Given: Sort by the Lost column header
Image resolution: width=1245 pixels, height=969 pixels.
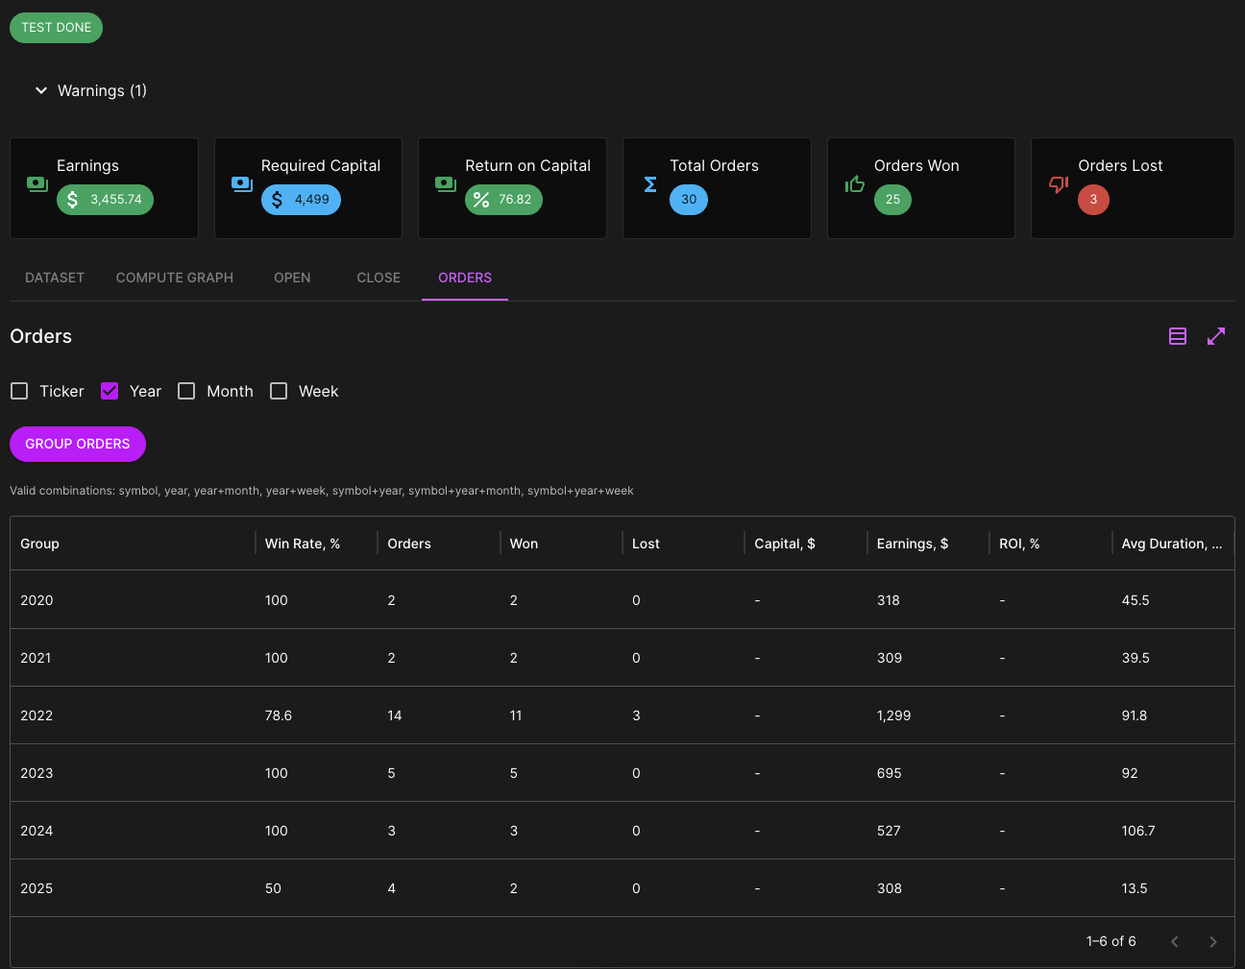Looking at the screenshot, I should click(683, 544).
